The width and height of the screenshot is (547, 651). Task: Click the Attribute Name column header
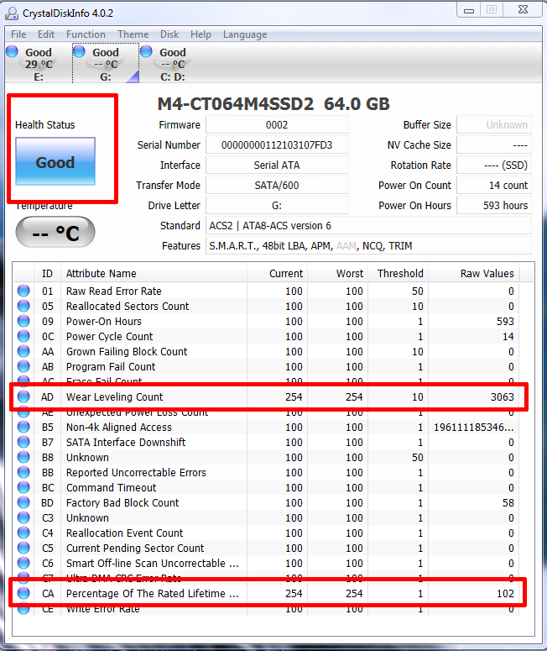tap(154, 274)
